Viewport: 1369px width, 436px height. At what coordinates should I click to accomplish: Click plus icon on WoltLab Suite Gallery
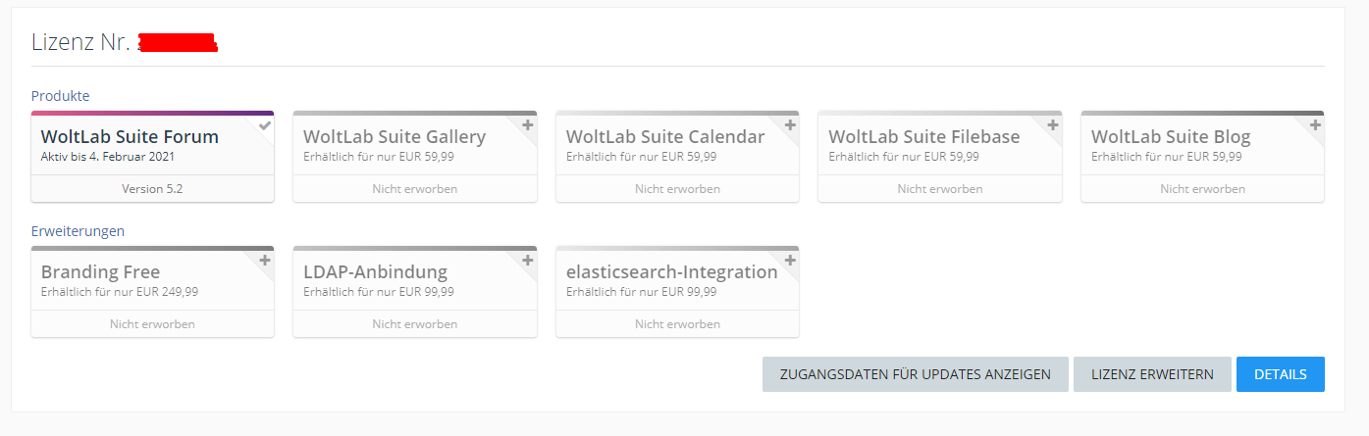(x=528, y=125)
